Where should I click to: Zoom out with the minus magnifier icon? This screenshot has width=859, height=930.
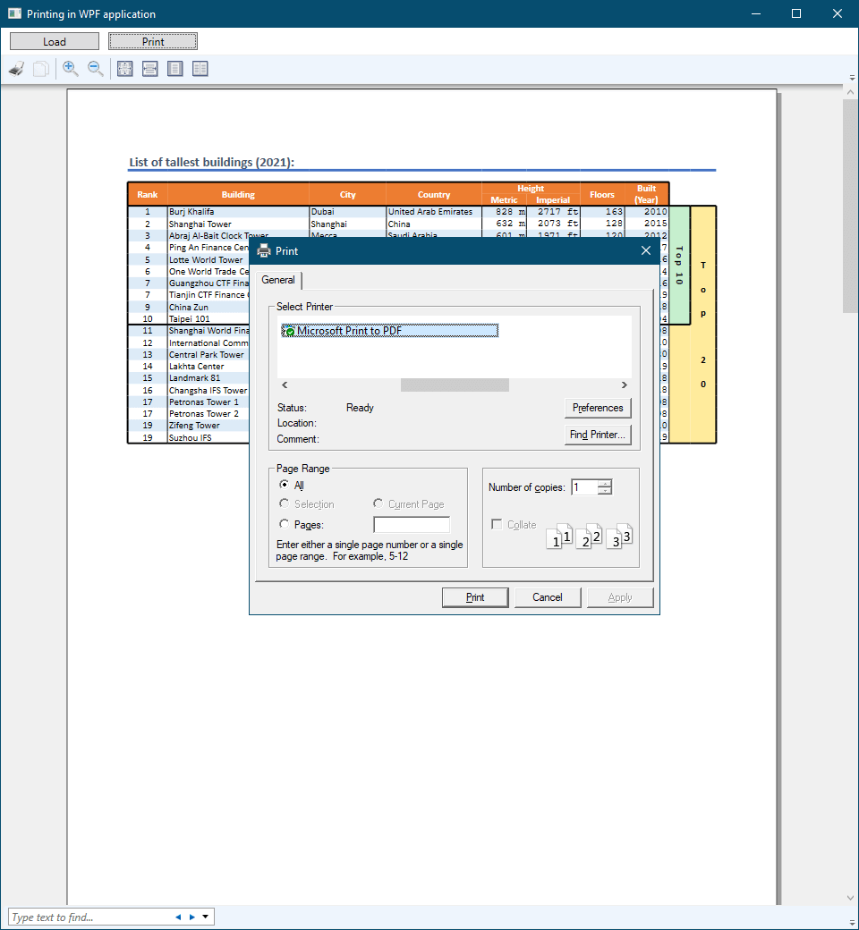click(x=96, y=69)
